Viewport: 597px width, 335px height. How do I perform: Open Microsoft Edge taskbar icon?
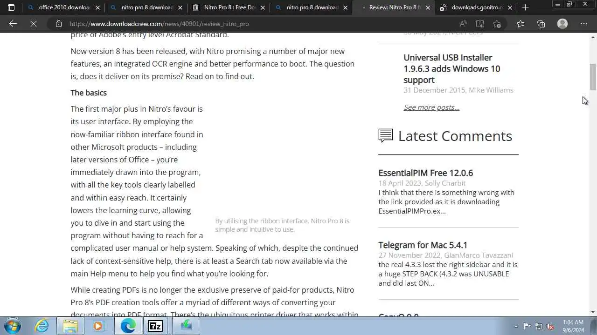pyautogui.click(x=128, y=326)
